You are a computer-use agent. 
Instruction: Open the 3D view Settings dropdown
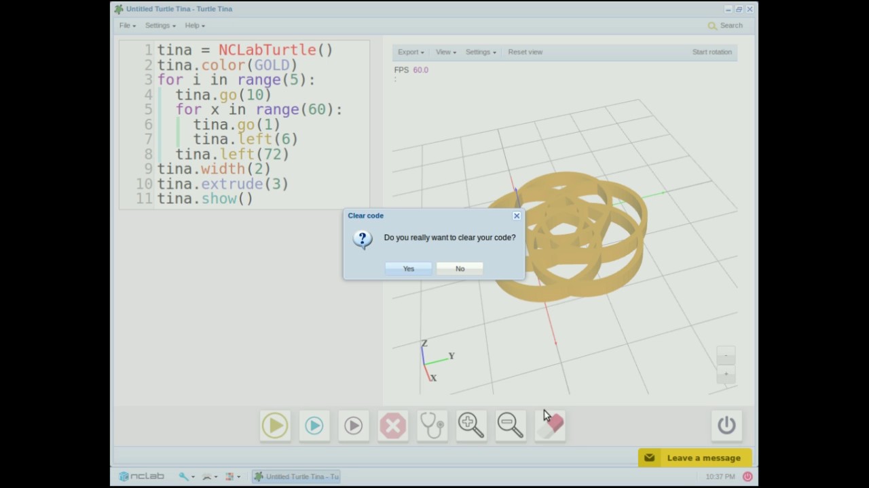(x=481, y=52)
